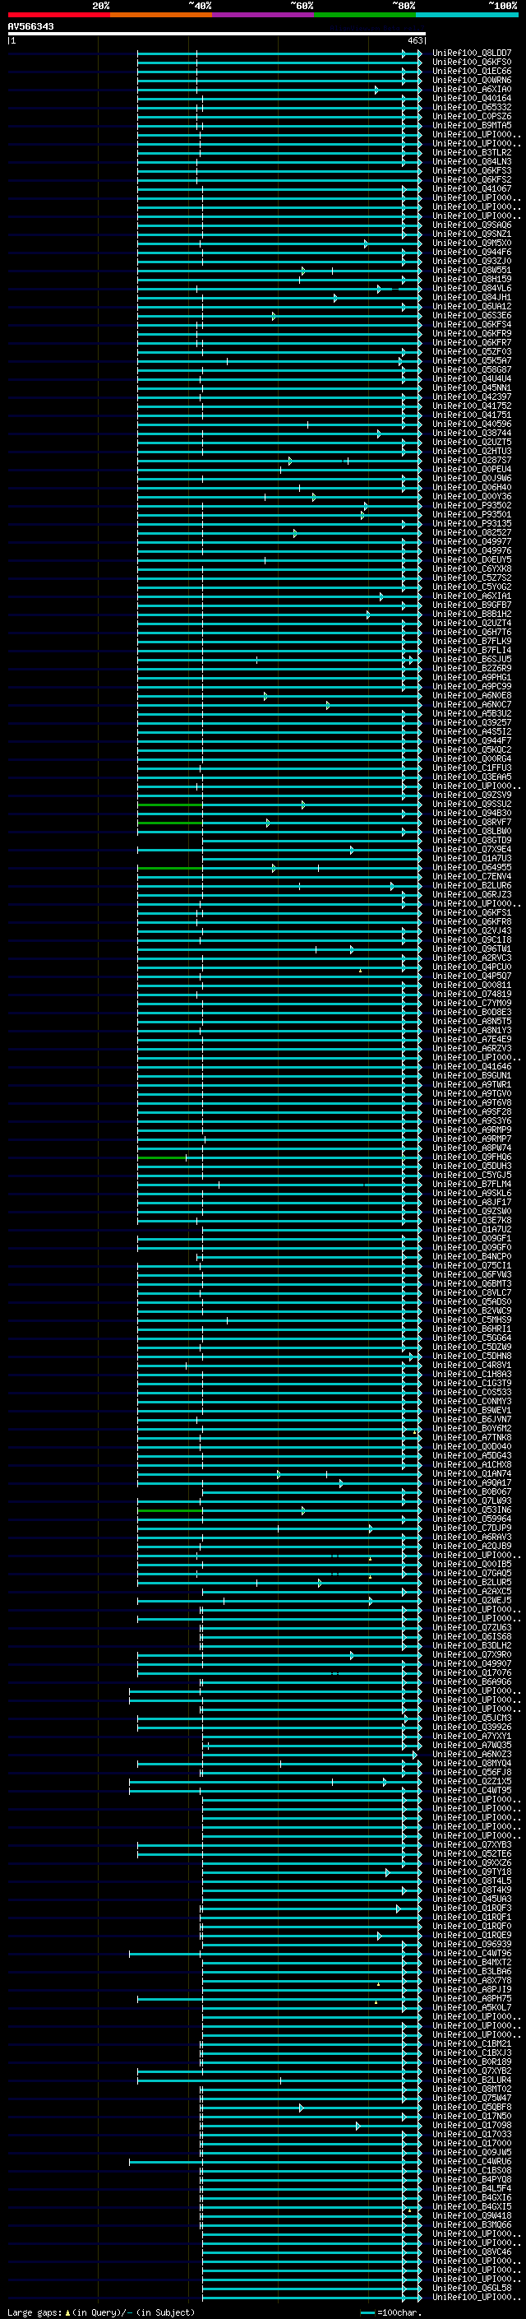This screenshot has width=526, height=2319.
Task: Select the UniRef100_Q6KFS3 hit
Action: pos(472,171)
